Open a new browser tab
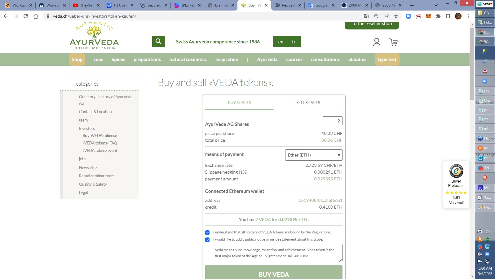 tap(412, 5)
